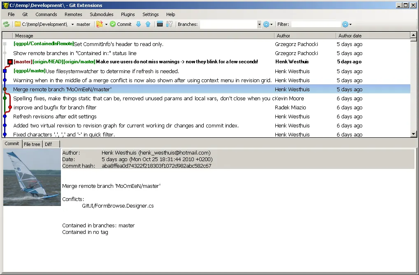
Task: Click the Git Extensions title bar icon
Action: coord(5,5)
